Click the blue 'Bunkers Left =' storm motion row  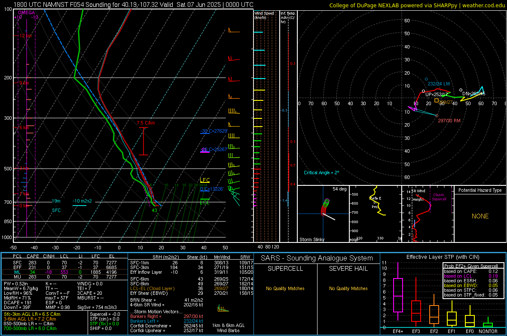pos(167,321)
